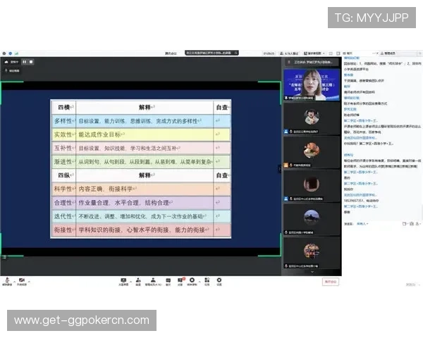Click the first icon in the chat input toolbar

tap(404, 224)
